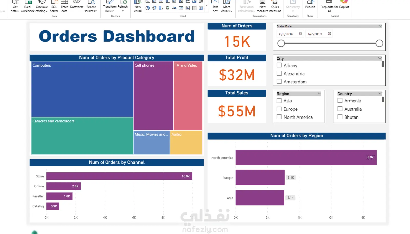This screenshot has height=234, width=410.
Task: Expand the Order Date slicer dropdown
Action: click(380, 26)
